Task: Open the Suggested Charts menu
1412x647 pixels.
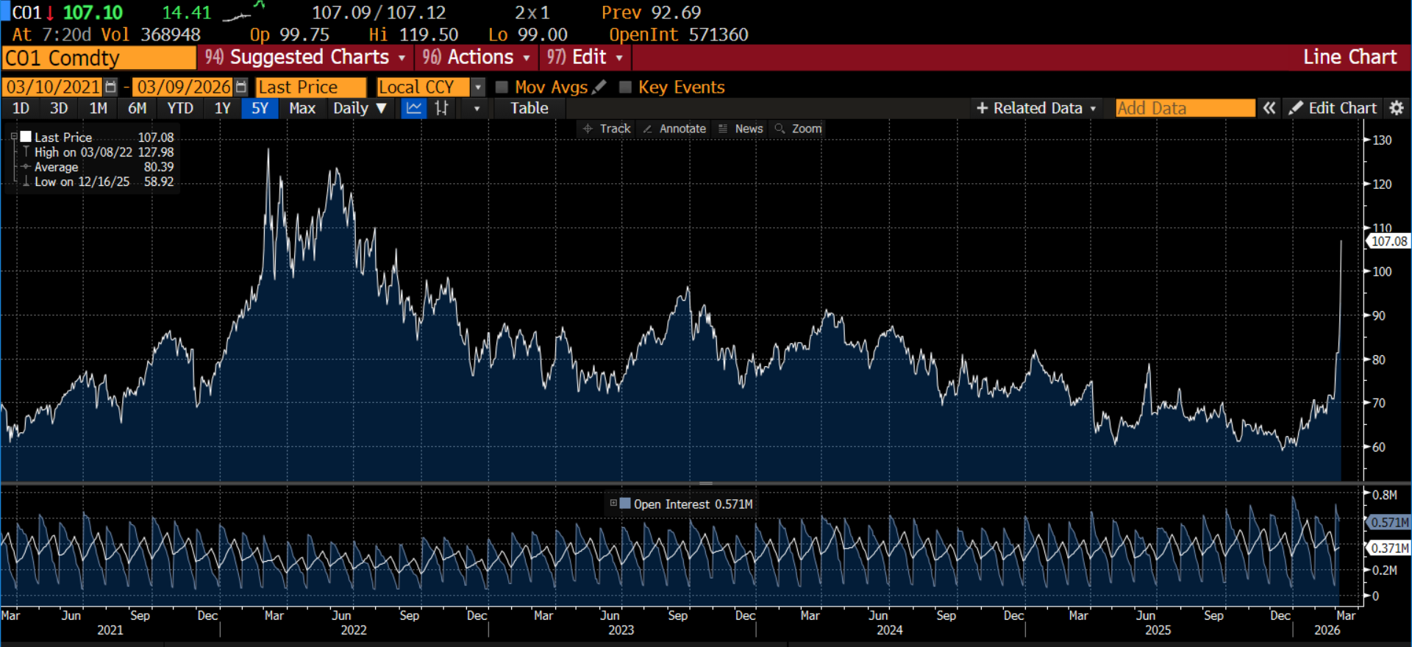Action: [x=305, y=57]
